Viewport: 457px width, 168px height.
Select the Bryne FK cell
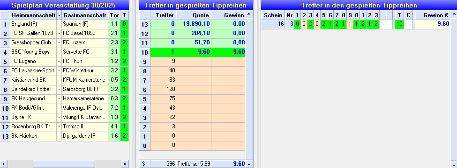(33, 117)
